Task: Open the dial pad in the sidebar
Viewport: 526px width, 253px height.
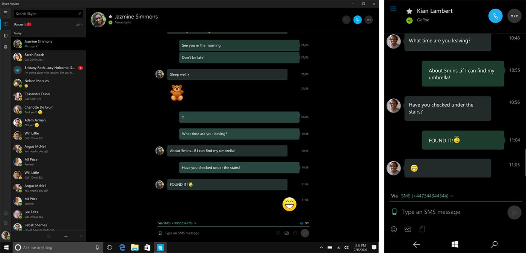Action: 48,236
